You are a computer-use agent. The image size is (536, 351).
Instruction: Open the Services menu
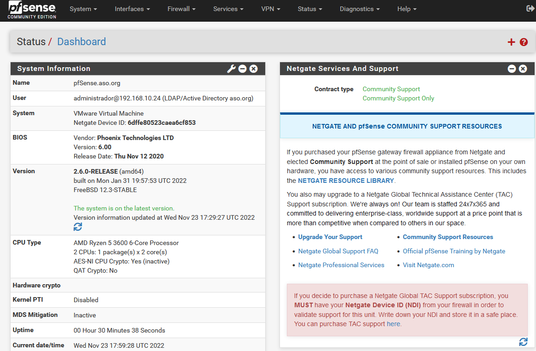(x=228, y=9)
